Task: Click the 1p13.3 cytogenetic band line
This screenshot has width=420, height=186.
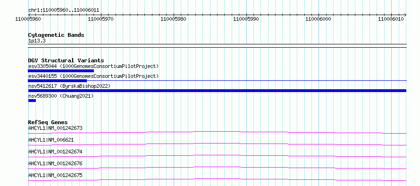Action: coord(217,46)
